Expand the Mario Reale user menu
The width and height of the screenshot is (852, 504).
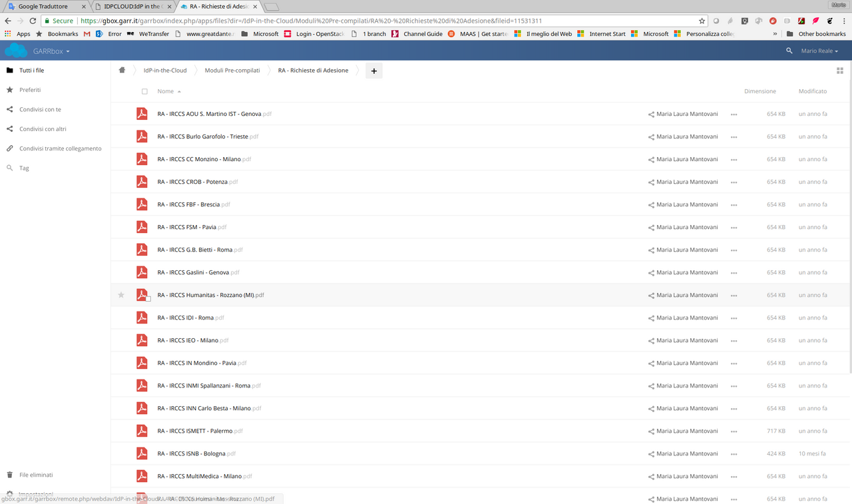pos(819,51)
